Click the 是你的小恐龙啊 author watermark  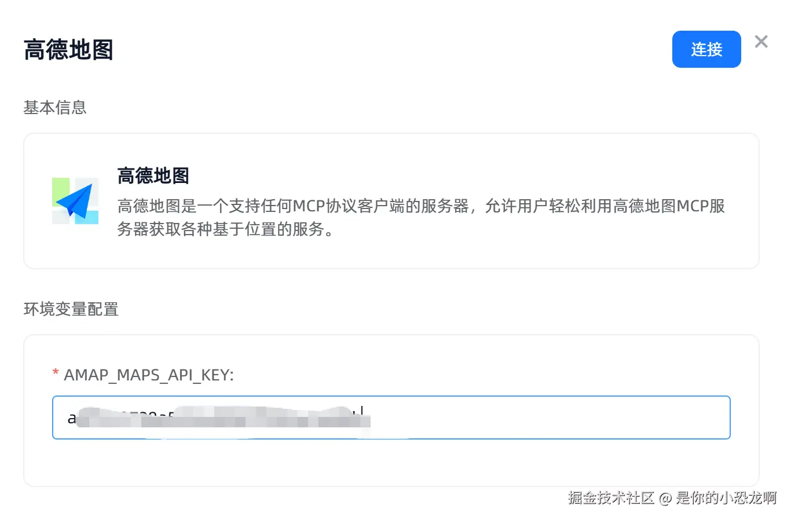point(726,497)
